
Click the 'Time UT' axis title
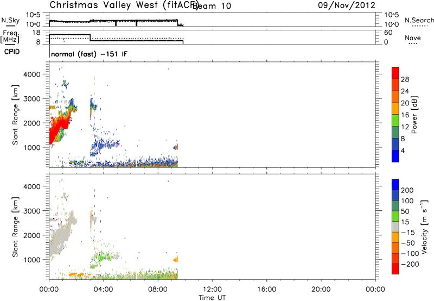pyautogui.click(x=212, y=297)
